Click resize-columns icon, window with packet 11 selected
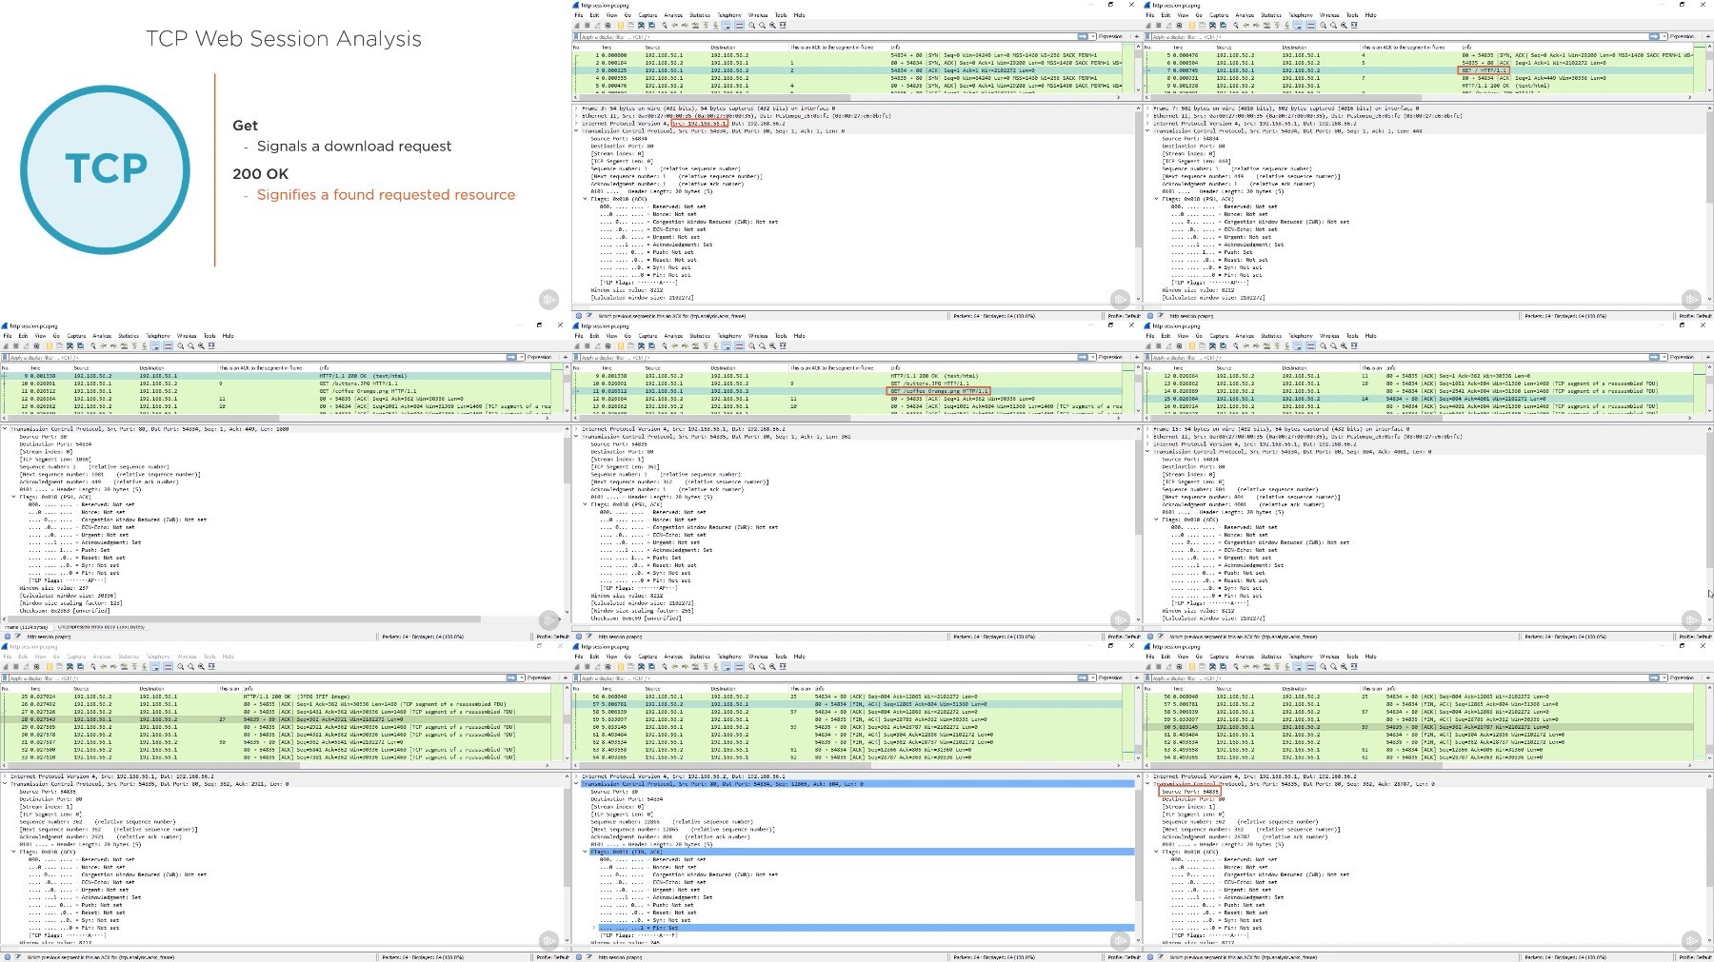Screen dimensions: 1714x962 pyautogui.click(x=783, y=345)
